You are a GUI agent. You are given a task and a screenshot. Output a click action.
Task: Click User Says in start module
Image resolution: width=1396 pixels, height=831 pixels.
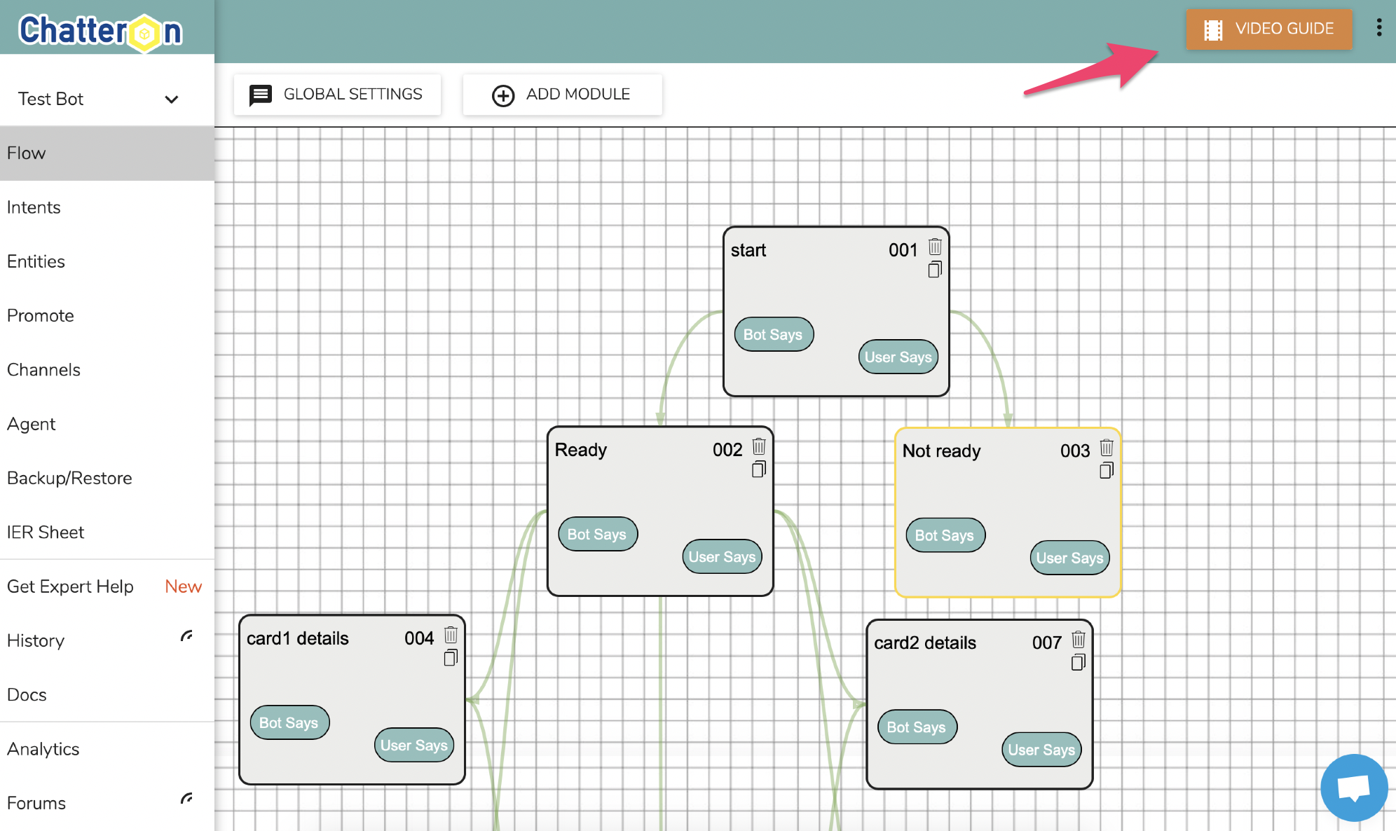(898, 357)
